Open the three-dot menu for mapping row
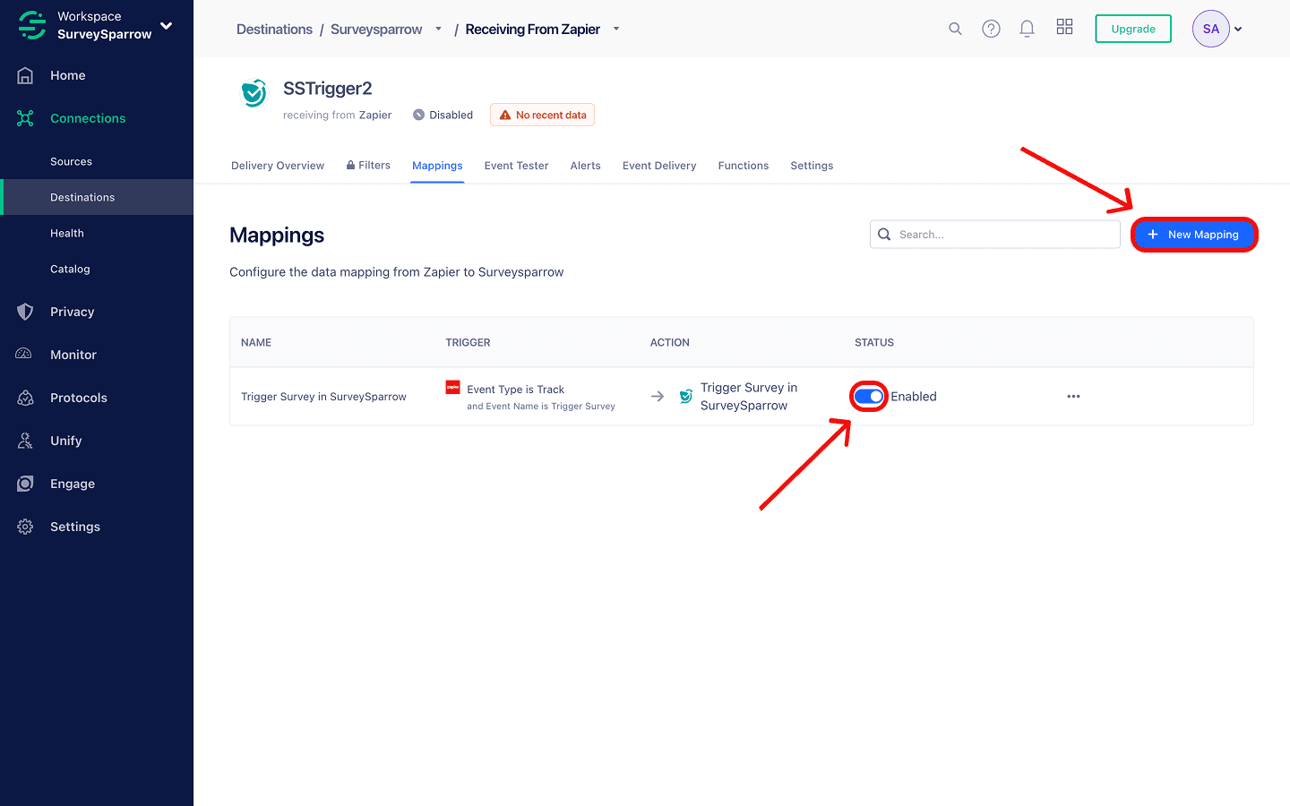 coord(1073,396)
